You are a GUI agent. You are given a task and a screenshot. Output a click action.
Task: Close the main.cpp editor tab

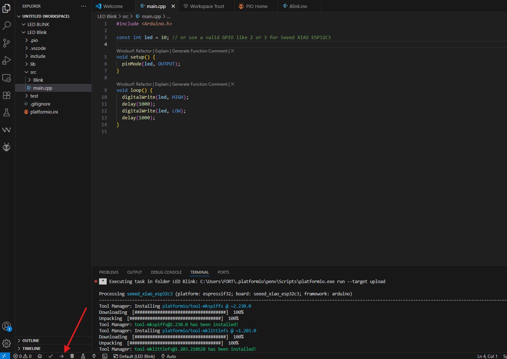(x=173, y=6)
